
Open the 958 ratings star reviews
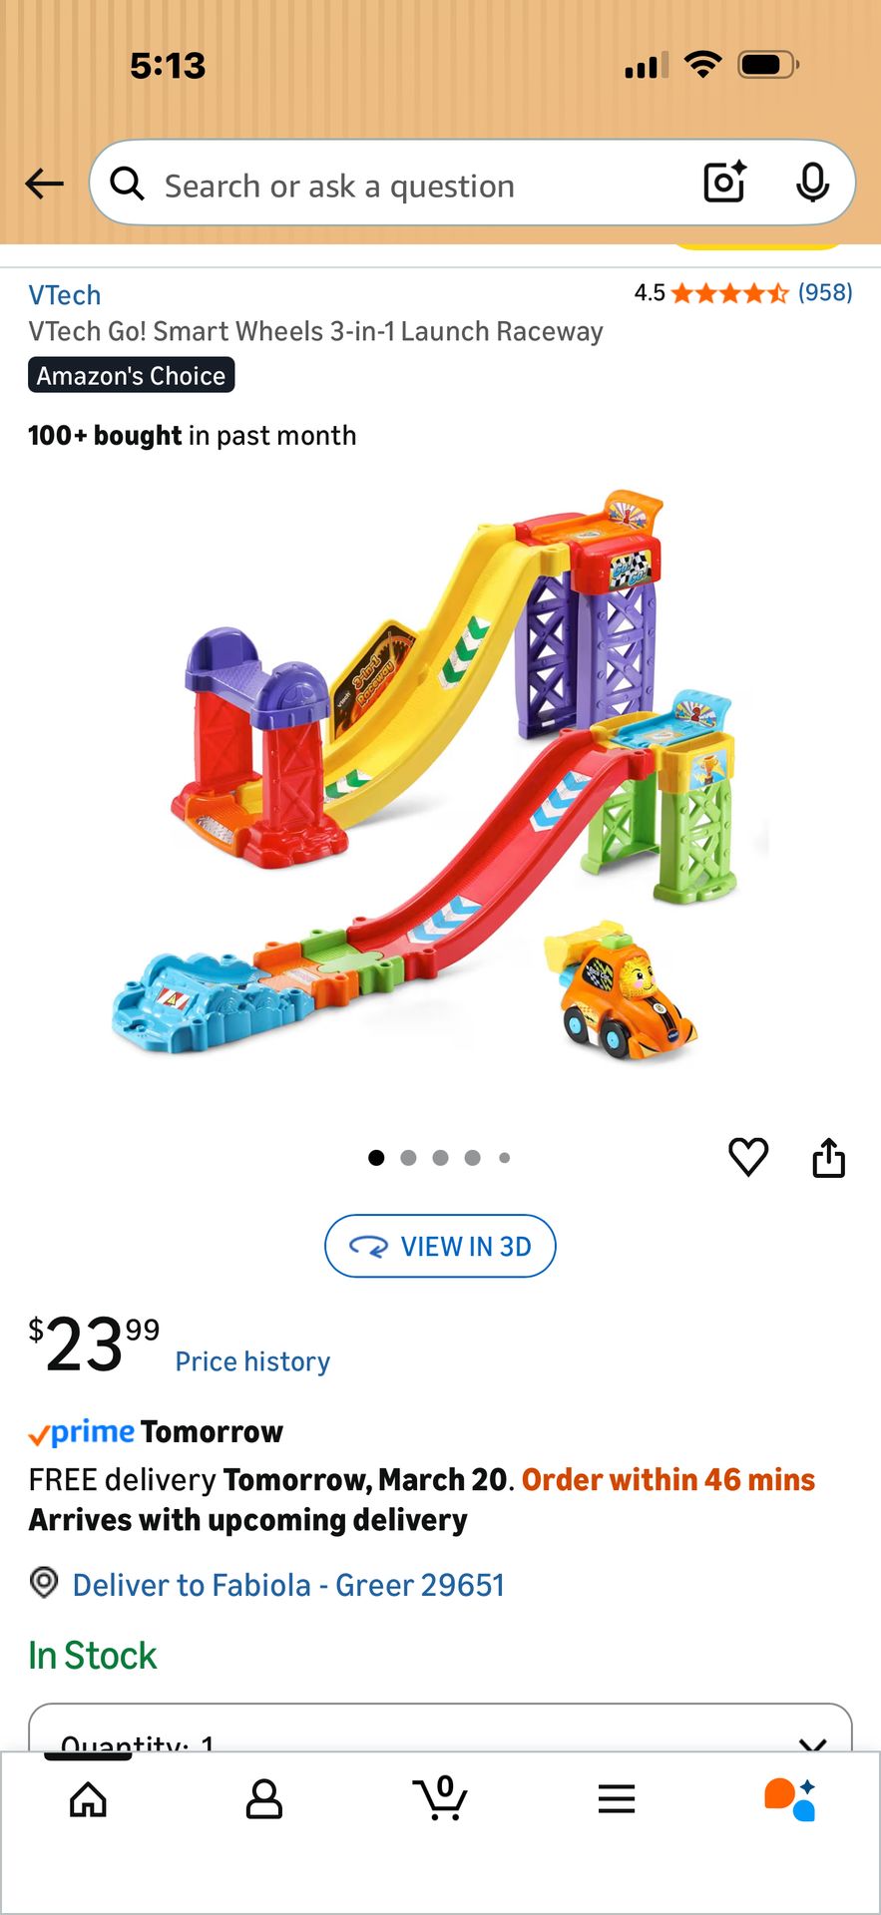point(743,293)
